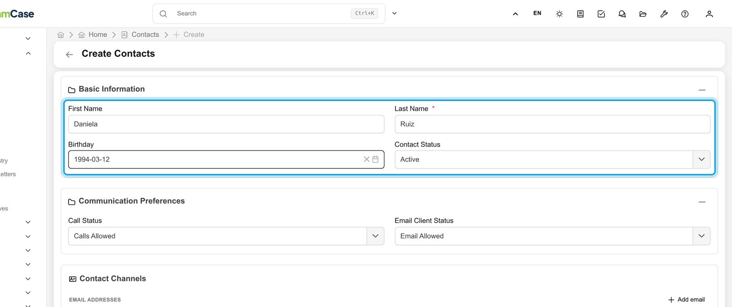Click the Add email button
This screenshot has height=307, width=732.
click(686, 300)
